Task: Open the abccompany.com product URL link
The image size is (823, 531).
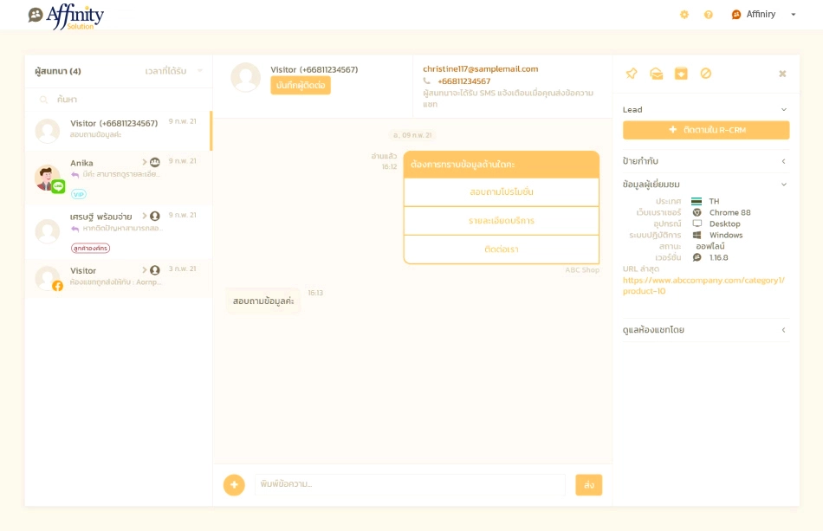Action: [703, 286]
